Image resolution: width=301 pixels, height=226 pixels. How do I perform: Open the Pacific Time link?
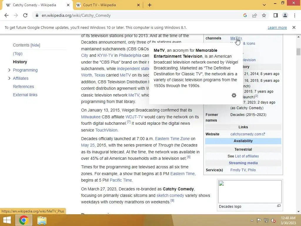point(121,180)
